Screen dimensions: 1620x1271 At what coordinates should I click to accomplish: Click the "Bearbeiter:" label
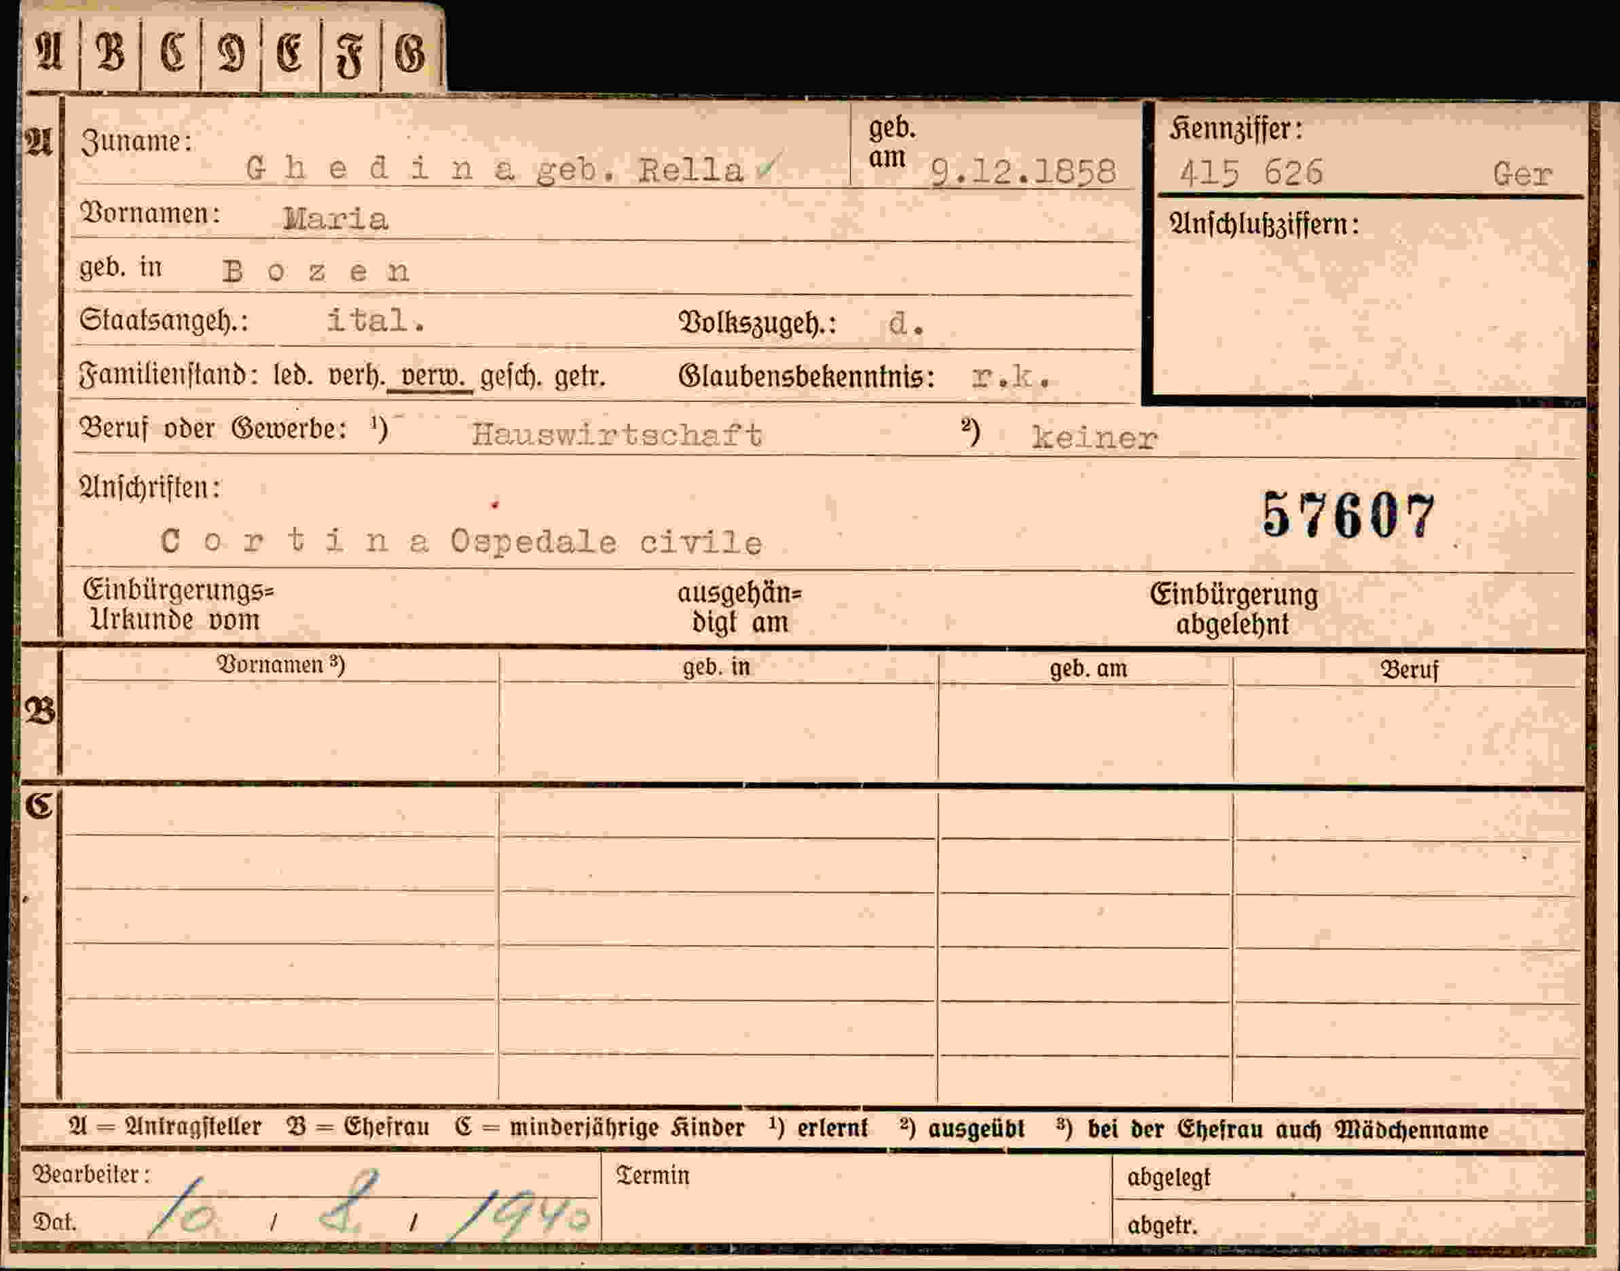coord(91,1175)
